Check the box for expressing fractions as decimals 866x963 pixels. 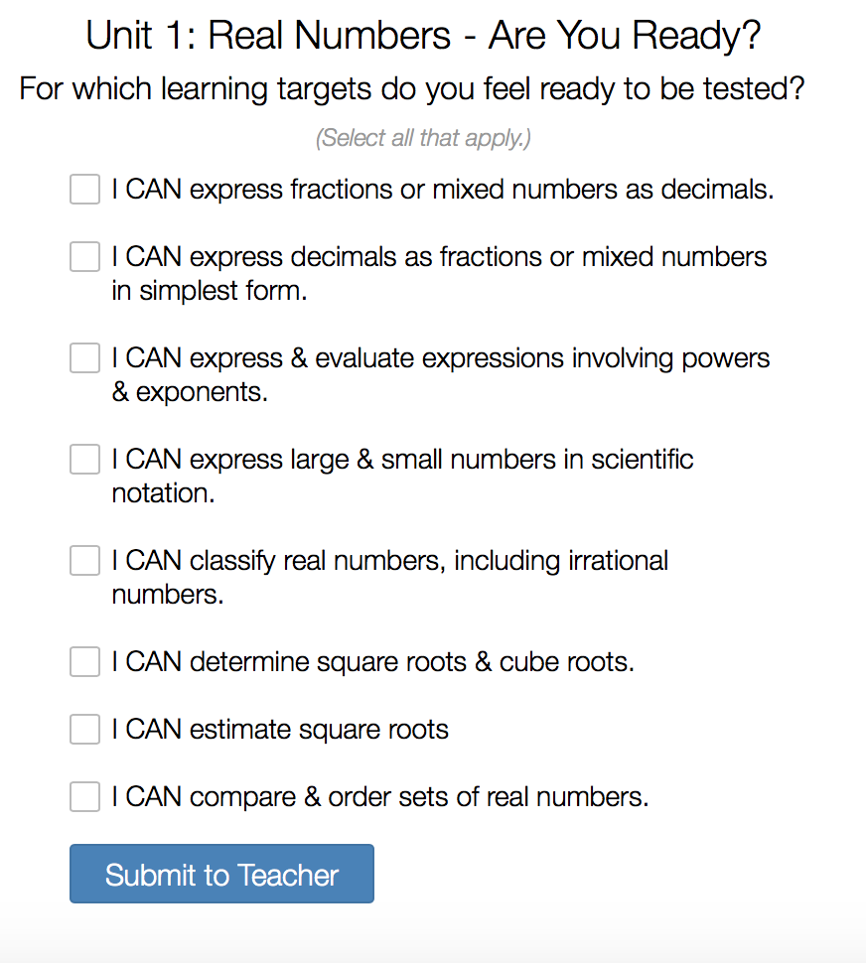tap(85, 189)
